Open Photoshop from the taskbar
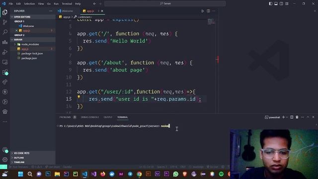 point(48,174)
